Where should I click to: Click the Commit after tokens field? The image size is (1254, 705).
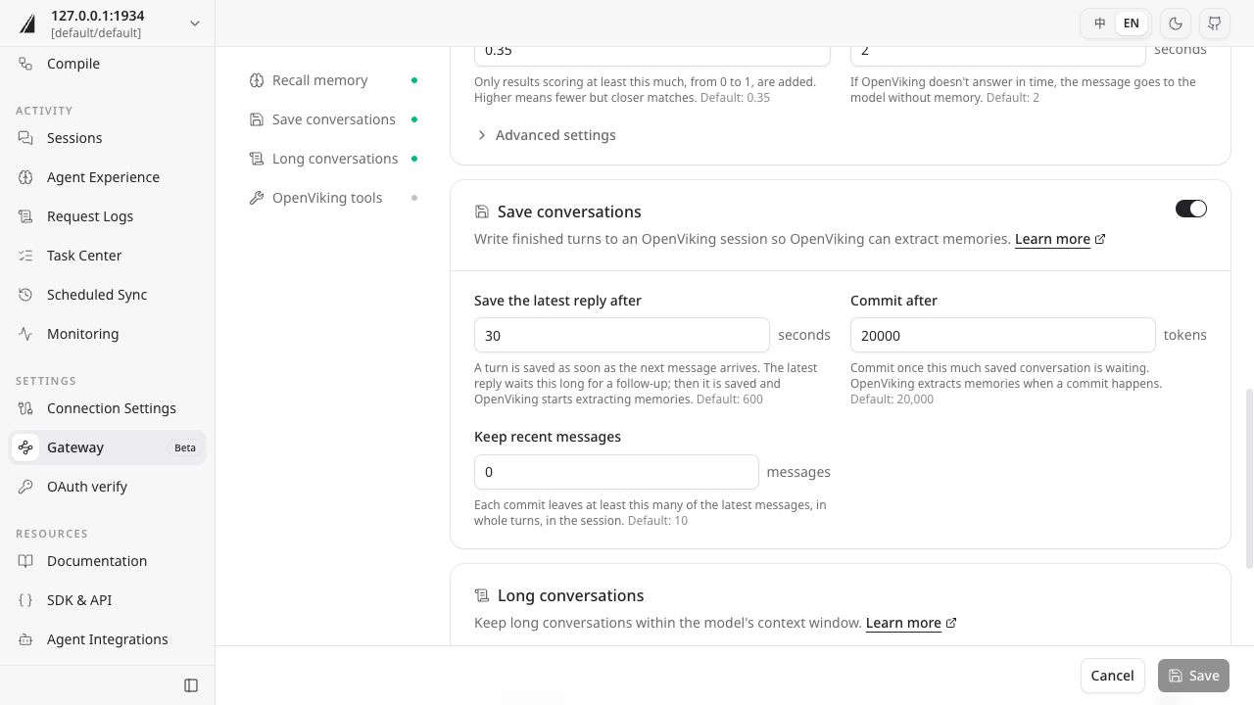(1003, 335)
